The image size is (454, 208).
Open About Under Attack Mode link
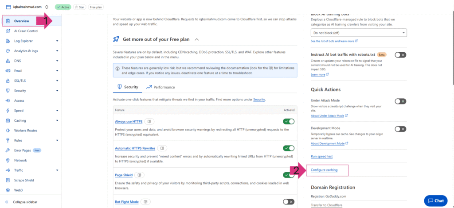tap(329, 116)
